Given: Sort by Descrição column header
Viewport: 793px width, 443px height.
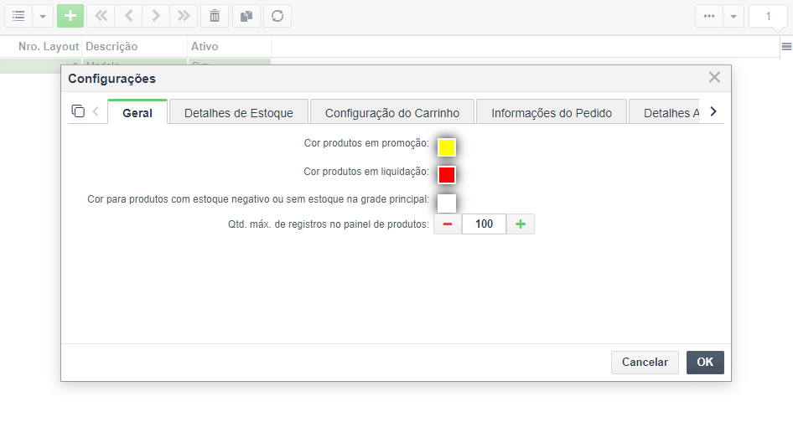Looking at the screenshot, I should click(x=111, y=46).
